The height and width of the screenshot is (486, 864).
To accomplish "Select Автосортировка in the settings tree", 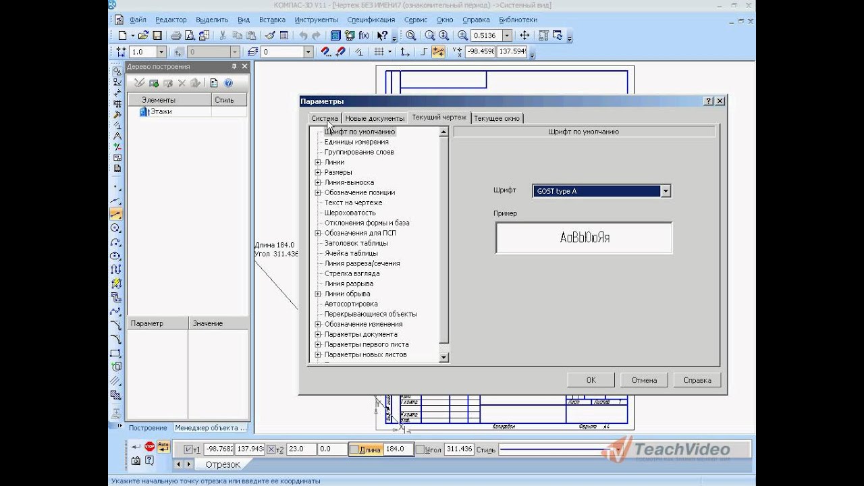I will pyautogui.click(x=351, y=304).
